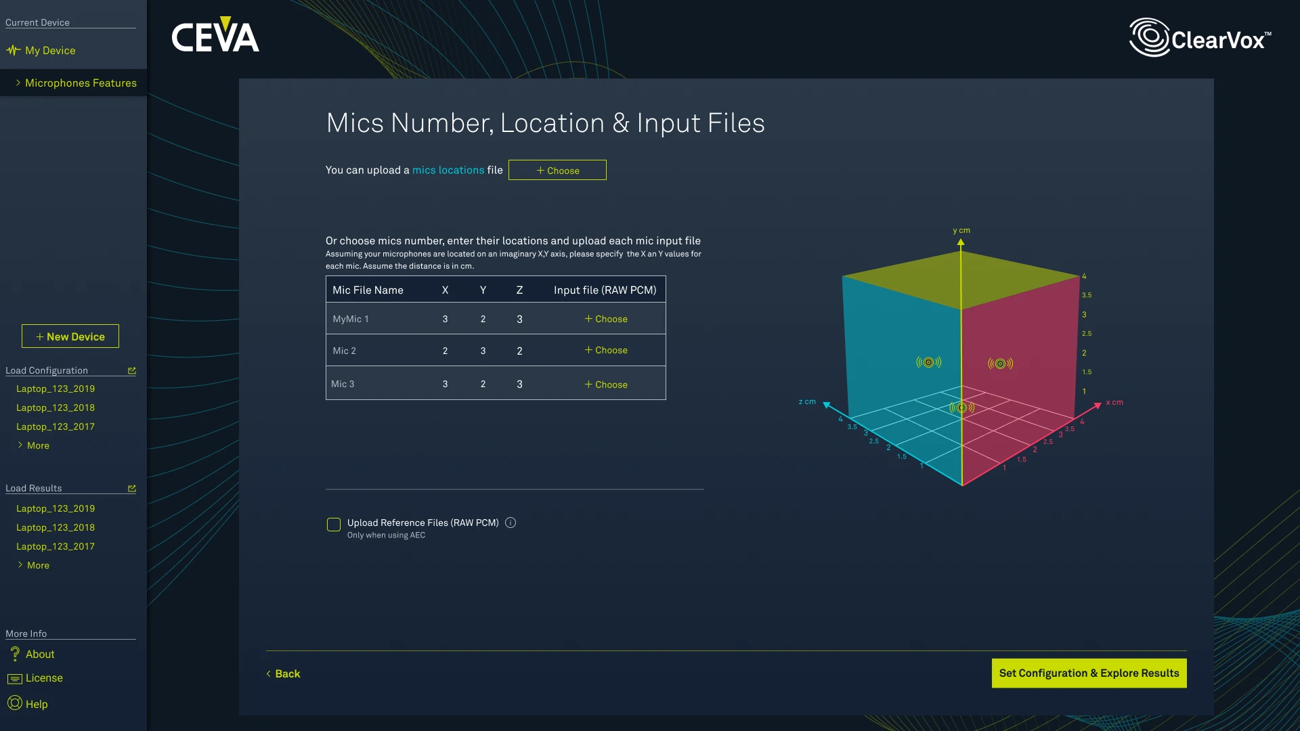1300x731 pixels.
Task: Click Set Configuration & Explore Results button
Action: click(1089, 673)
